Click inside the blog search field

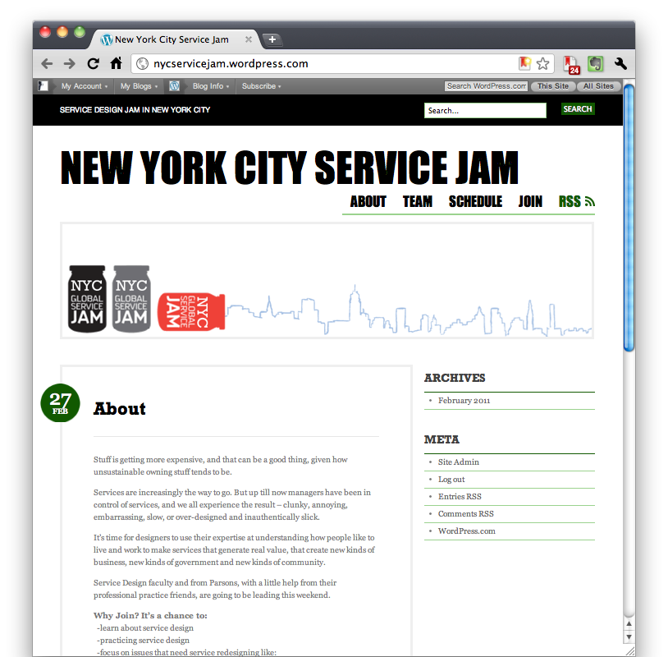484,110
